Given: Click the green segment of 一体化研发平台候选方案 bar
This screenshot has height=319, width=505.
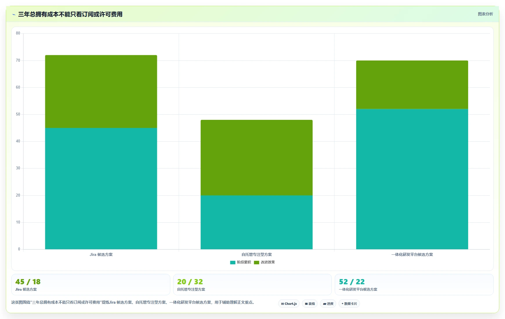Looking at the screenshot, I should (x=412, y=85).
